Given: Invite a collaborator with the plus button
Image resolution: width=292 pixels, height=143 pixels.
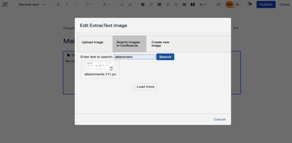Looking at the screenshot, I should point(237,4).
